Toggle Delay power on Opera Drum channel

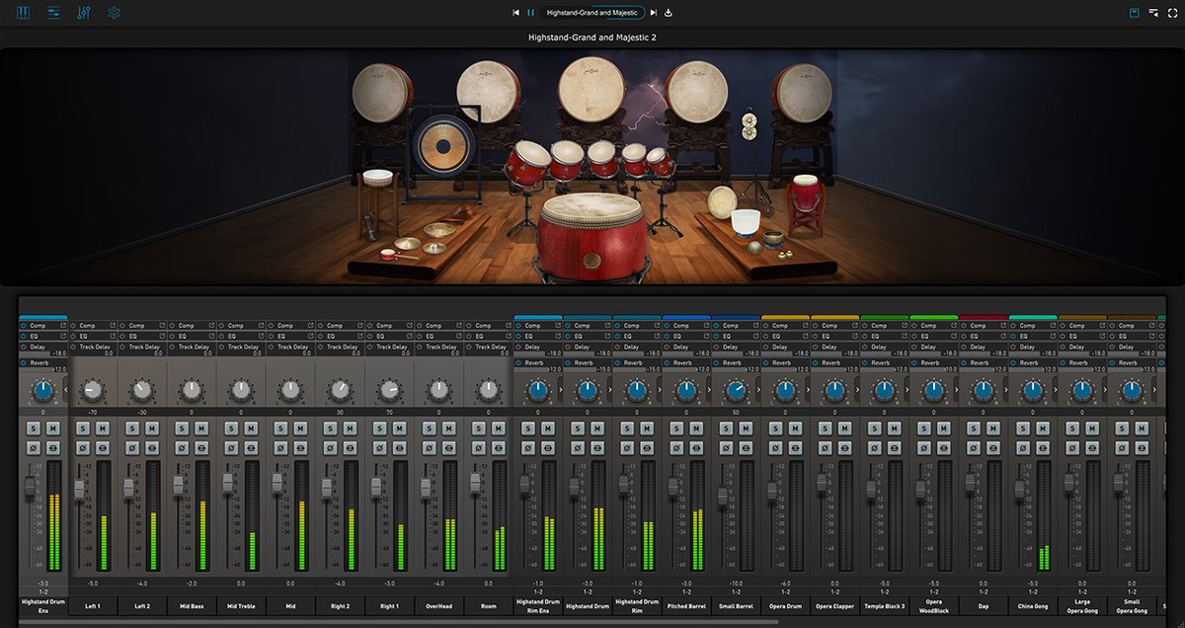(x=764, y=347)
